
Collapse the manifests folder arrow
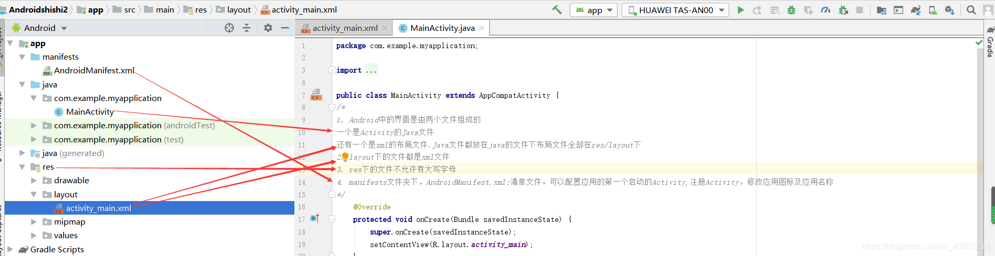pyautogui.click(x=22, y=57)
